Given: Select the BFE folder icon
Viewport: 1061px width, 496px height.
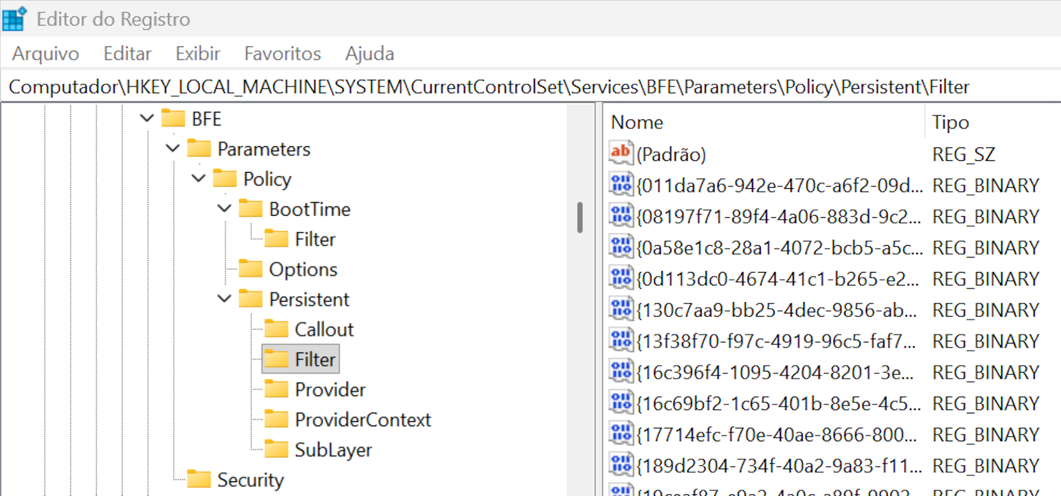Looking at the screenshot, I should coord(173,118).
